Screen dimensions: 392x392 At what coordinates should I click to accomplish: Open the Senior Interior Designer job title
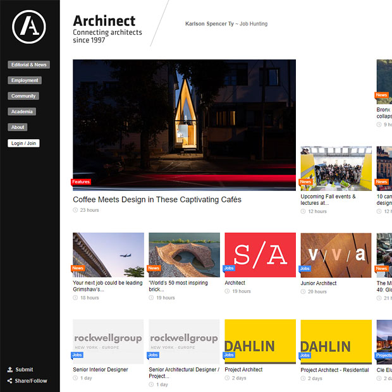point(101,369)
